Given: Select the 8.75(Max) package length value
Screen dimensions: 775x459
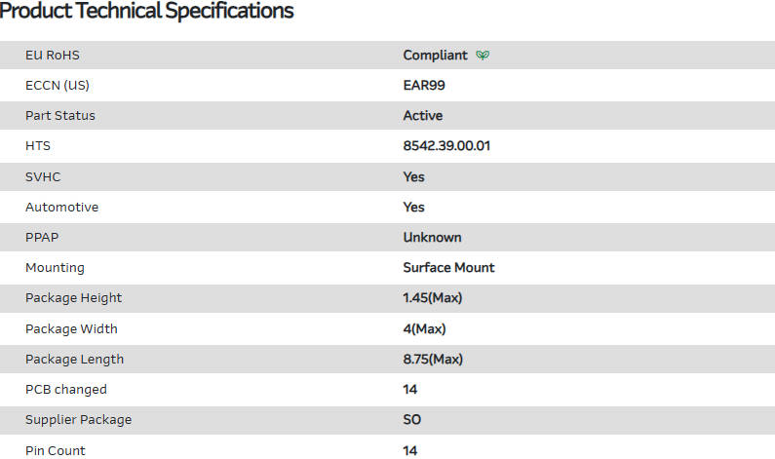Looking at the screenshot, I should pyautogui.click(x=433, y=360).
